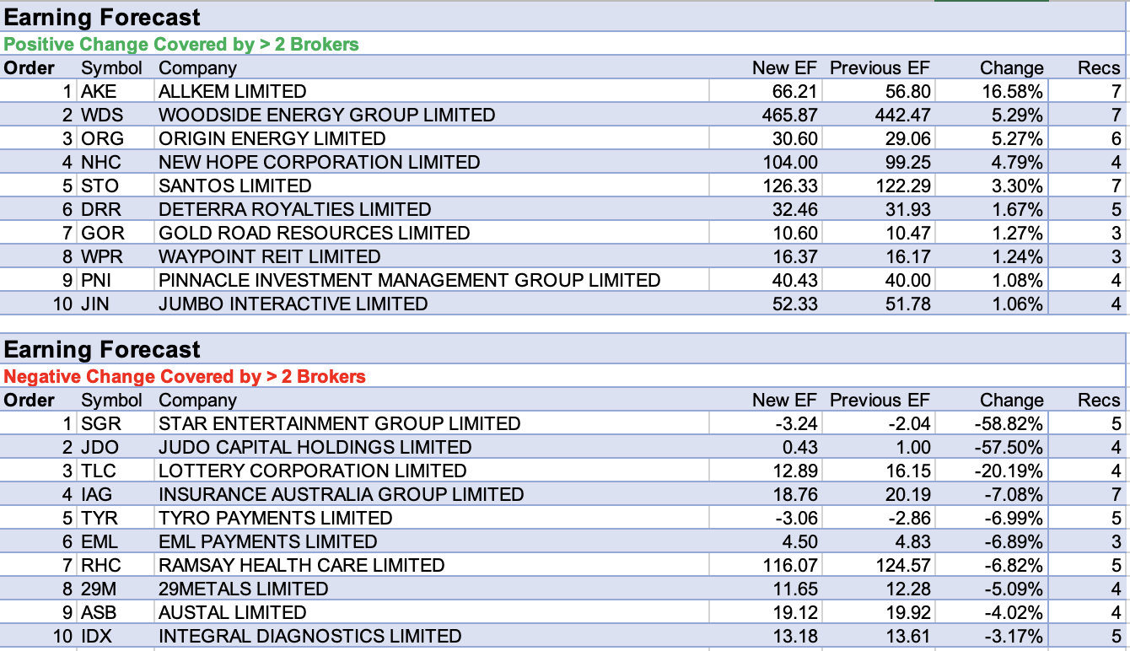Click the ORIGIN ENERGY LIMITED cell
Screen dimensions: 1130x651
coord(272,138)
